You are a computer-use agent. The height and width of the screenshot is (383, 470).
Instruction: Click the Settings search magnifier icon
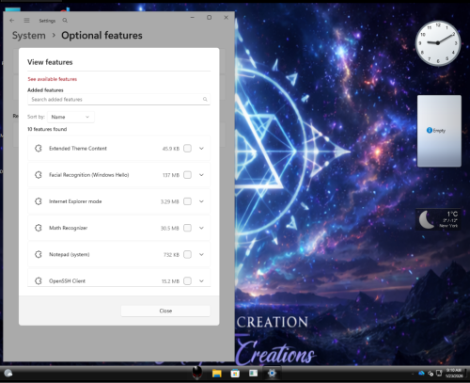(x=65, y=21)
